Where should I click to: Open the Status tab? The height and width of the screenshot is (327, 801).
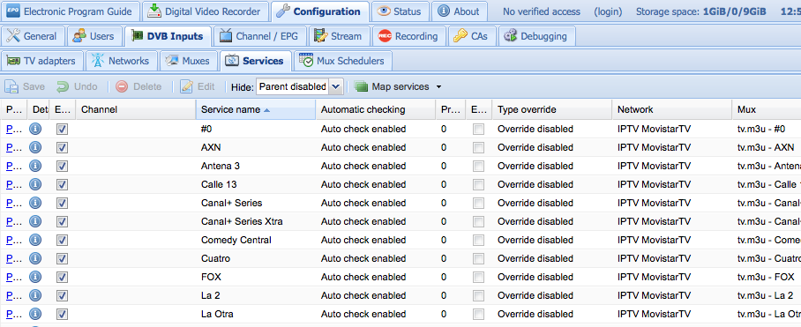400,11
